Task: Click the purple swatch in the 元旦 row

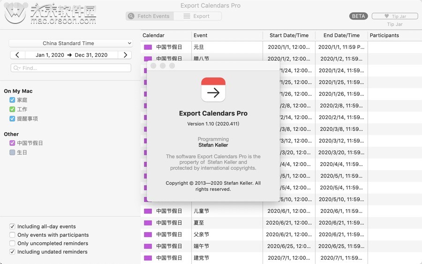Action: 148,47
